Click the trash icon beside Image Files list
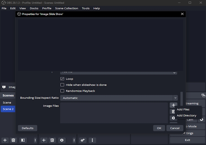Viewport: 206px width, 145px height. pyautogui.click(x=173, y=111)
